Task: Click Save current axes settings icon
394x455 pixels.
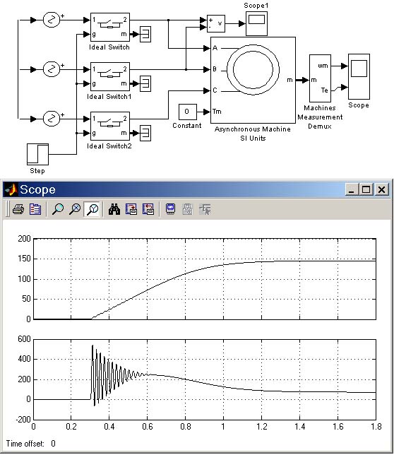Action: (131, 209)
